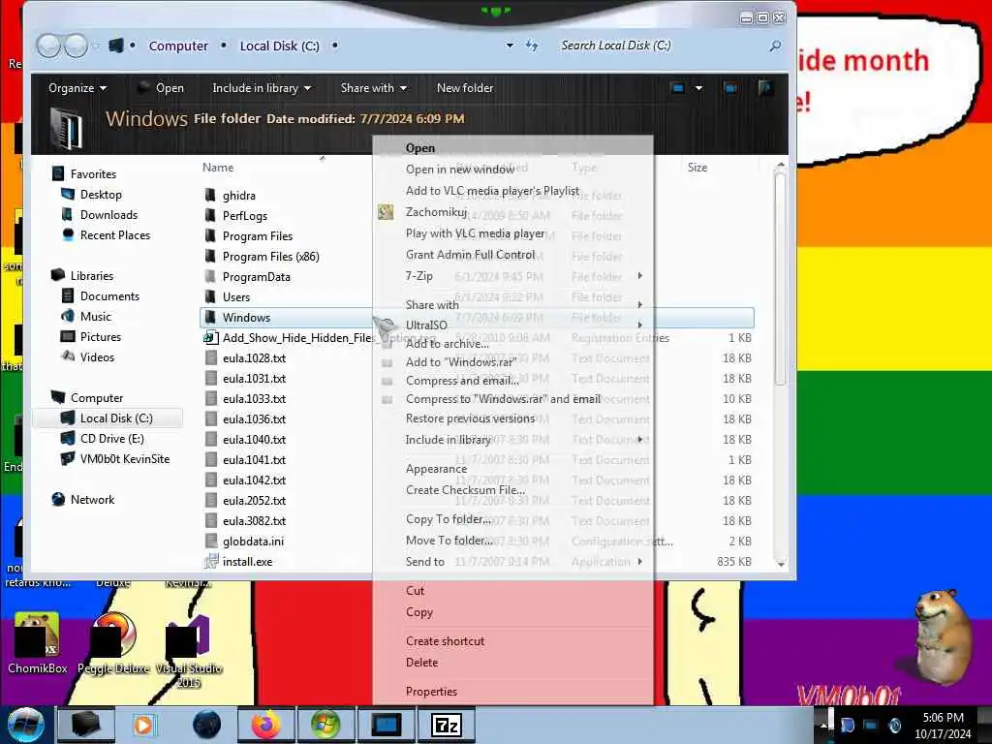
Task: Open Visual Studio 2015 desktop shortcut
Action: 189,652
